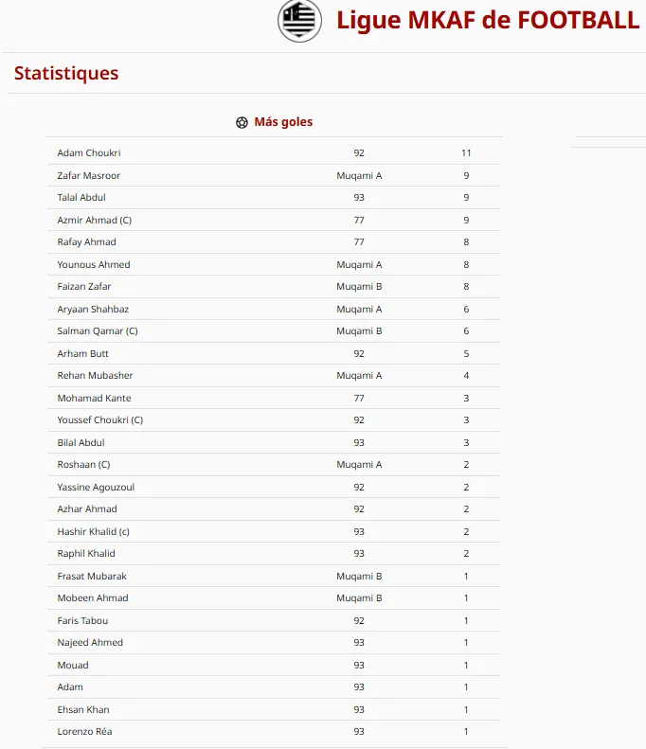Open Hashir Khalid (c) player row
The image size is (646, 749).
pyautogui.click(x=274, y=531)
